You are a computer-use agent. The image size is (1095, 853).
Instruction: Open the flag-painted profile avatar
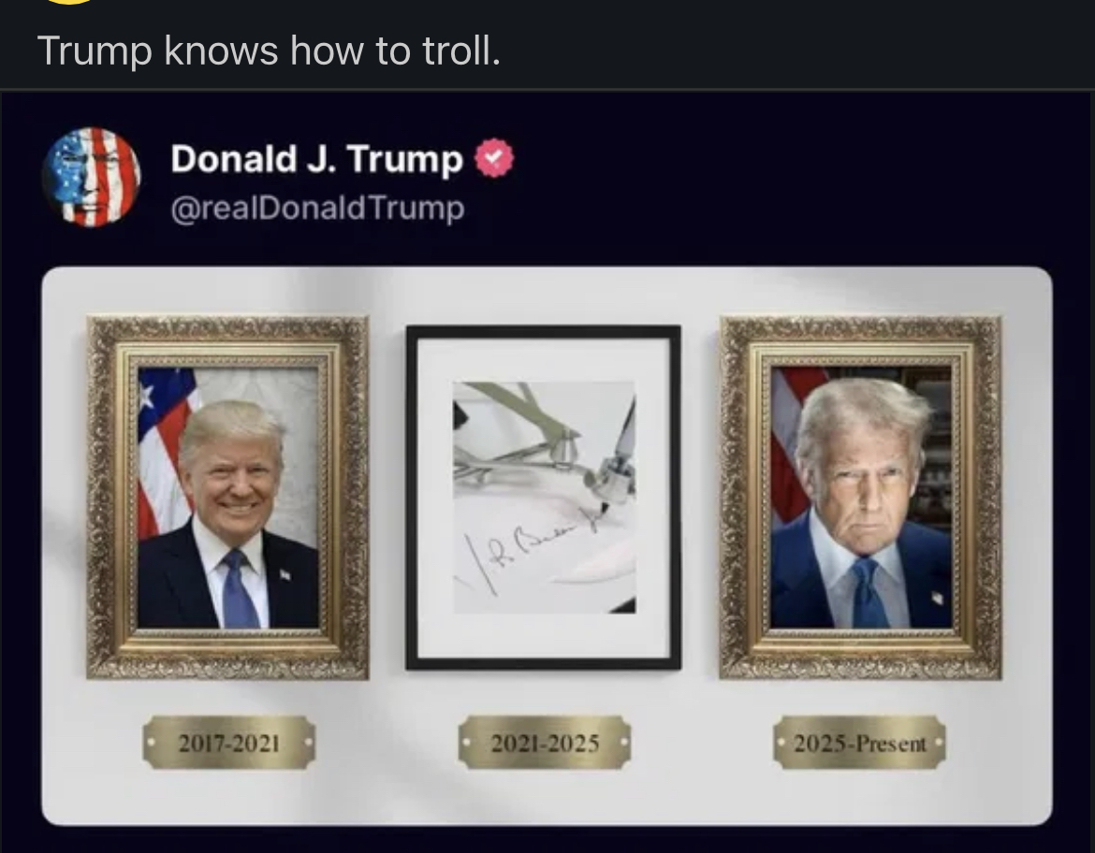tap(91, 177)
